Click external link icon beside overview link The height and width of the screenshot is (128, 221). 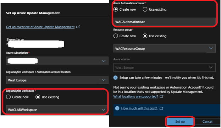[x=78, y=27]
